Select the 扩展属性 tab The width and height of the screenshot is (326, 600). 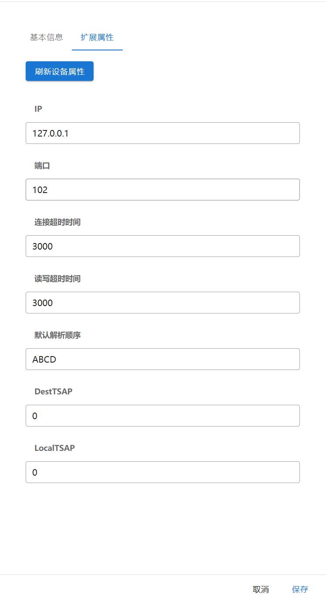(97, 37)
